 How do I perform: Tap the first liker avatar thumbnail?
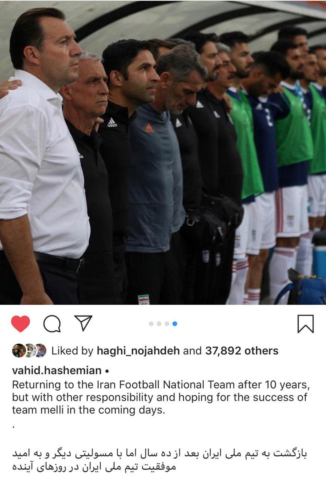19,351
